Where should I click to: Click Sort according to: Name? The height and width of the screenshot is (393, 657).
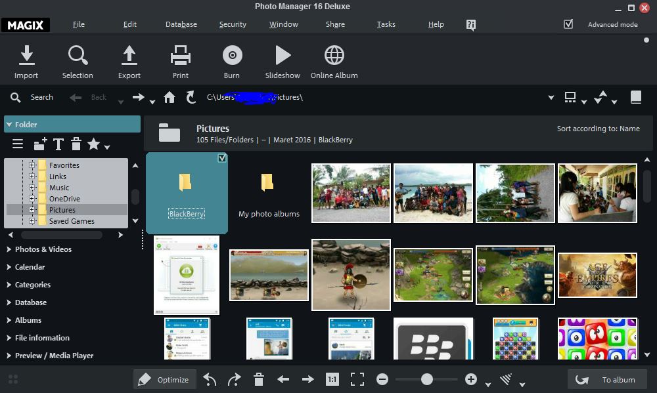599,129
